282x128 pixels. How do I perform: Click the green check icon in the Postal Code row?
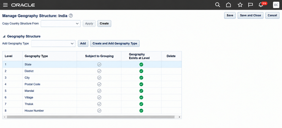[141, 84]
